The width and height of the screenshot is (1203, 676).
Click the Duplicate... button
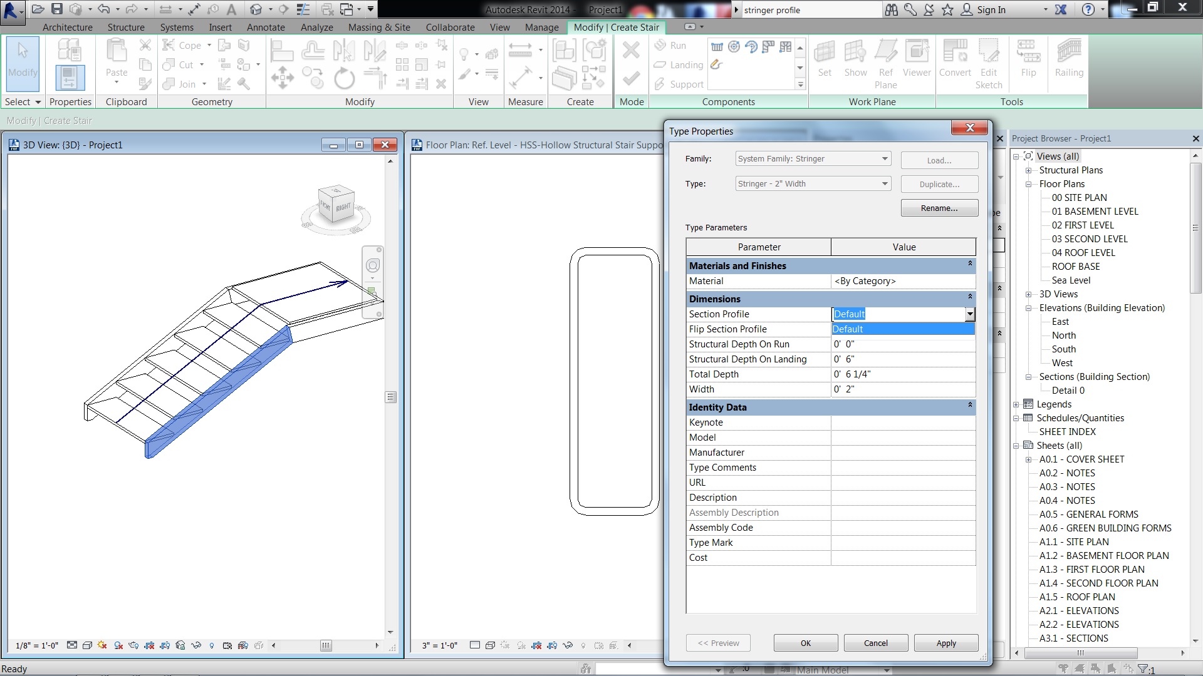pos(939,184)
